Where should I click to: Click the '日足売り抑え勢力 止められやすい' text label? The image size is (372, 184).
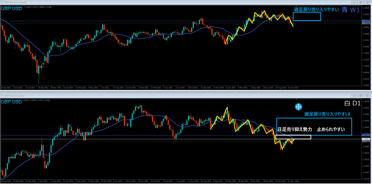pos(311,129)
